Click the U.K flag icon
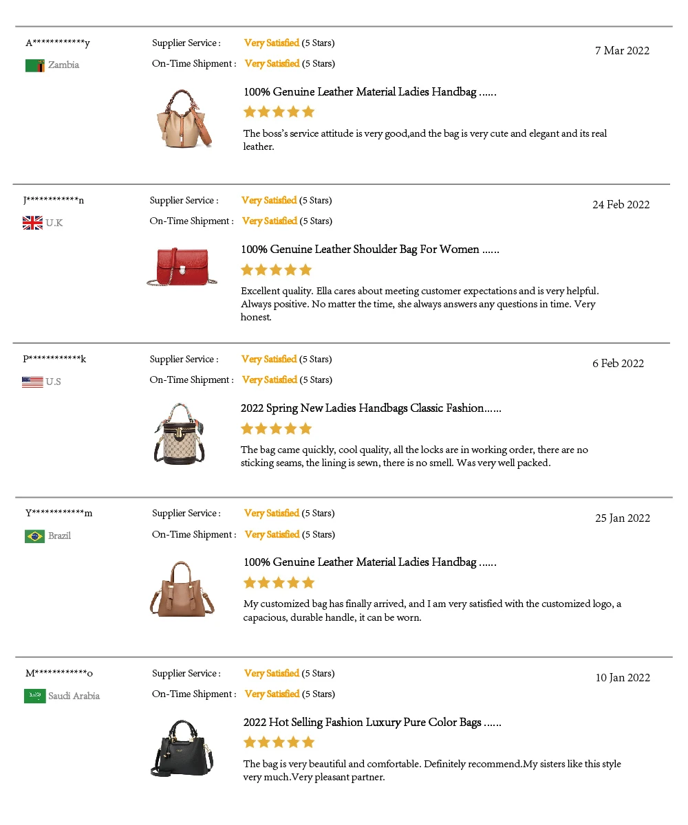 tap(32, 223)
